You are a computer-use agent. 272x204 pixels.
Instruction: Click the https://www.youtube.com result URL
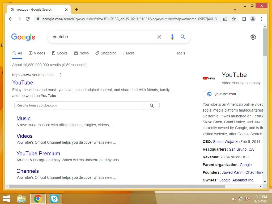point(33,75)
